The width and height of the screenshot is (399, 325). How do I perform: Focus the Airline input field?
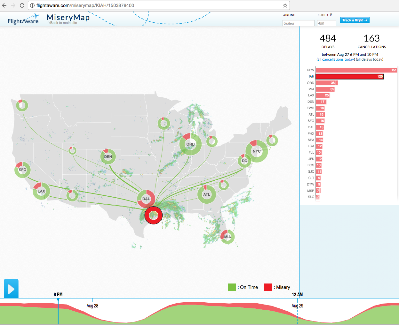298,23
